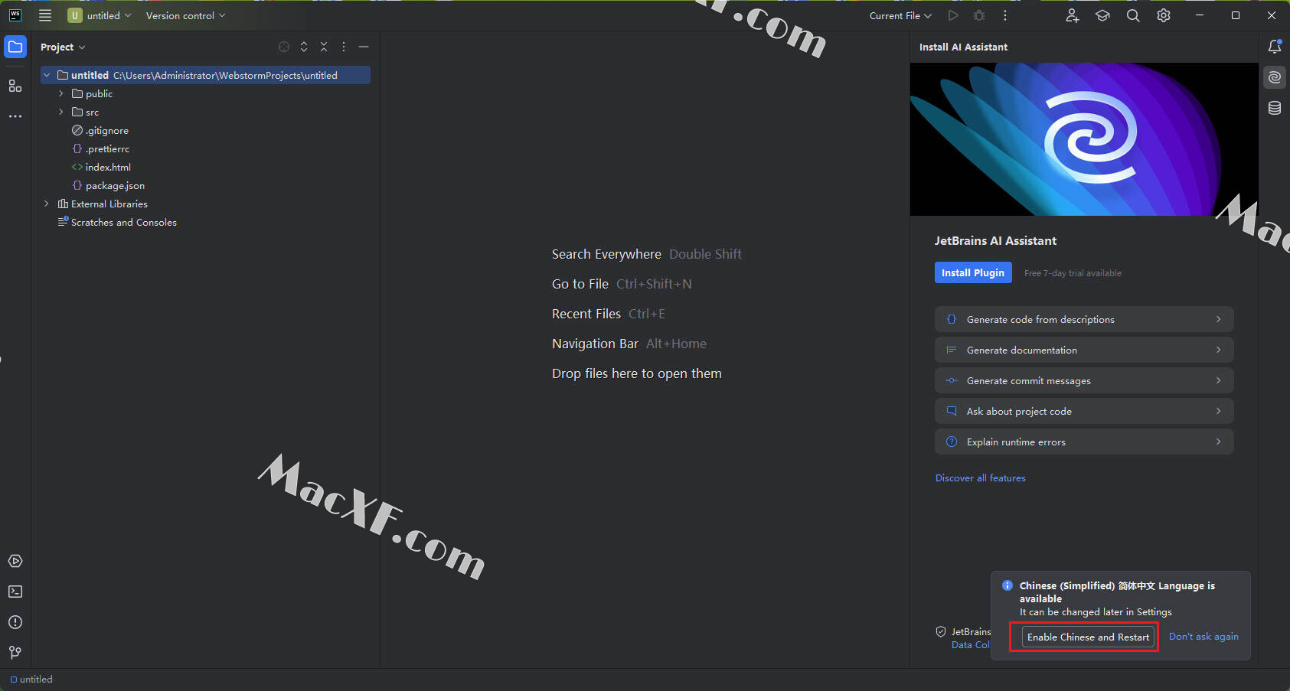Open Project panel options menu
The width and height of the screenshot is (1290, 691).
coord(344,47)
